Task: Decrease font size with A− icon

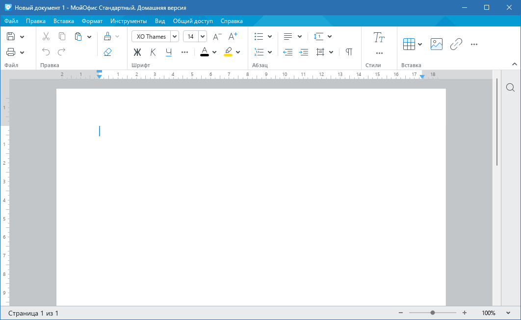Action: coord(217,37)
